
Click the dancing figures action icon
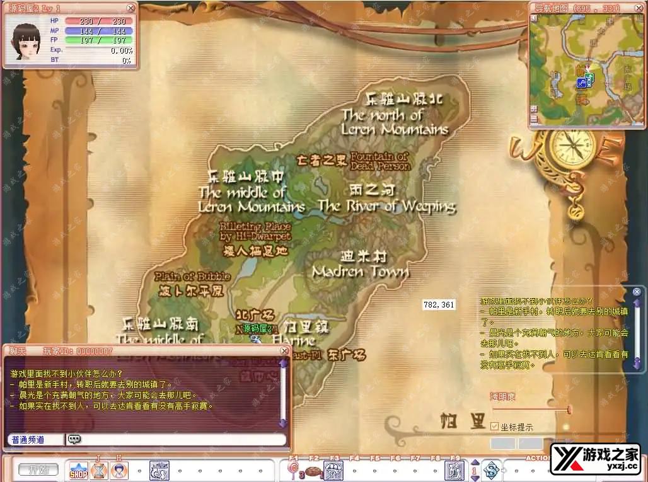(x=159, y=471)
